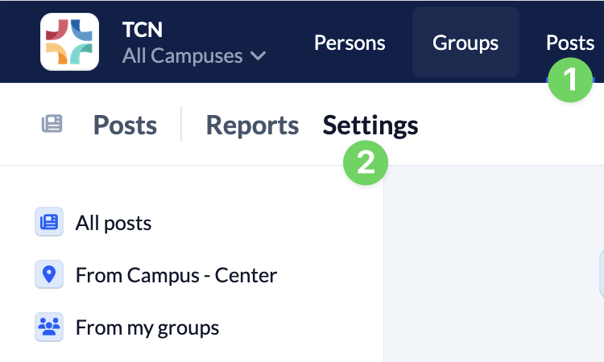604x362 pixels.
Task: Switch to the Reports tab
Action: (x=252, y=125)
